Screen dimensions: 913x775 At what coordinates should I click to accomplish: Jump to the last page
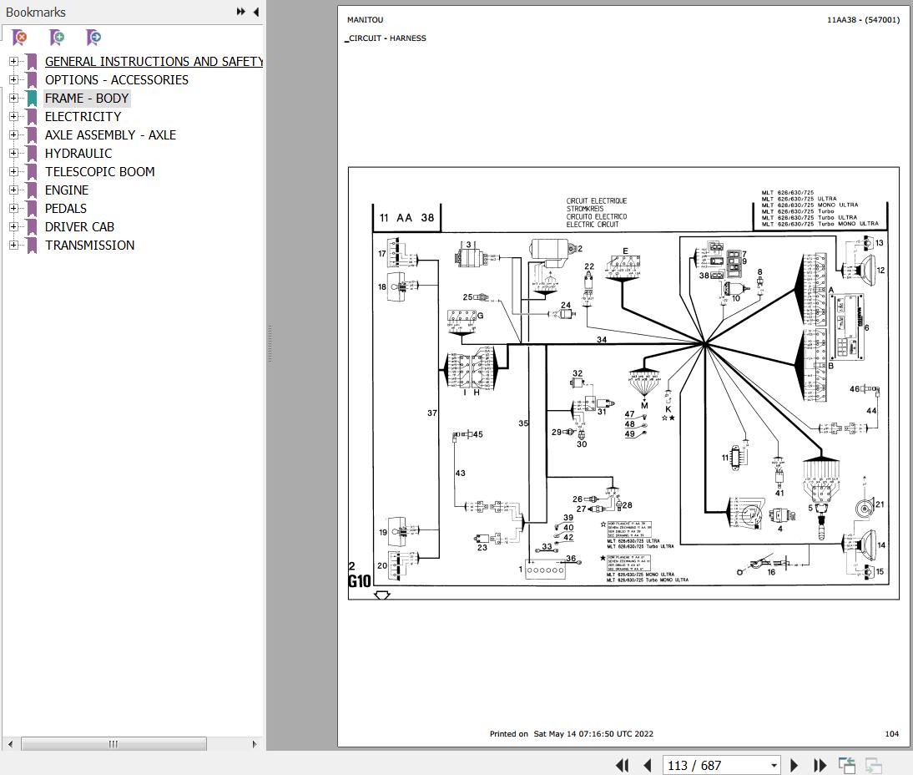820,765
